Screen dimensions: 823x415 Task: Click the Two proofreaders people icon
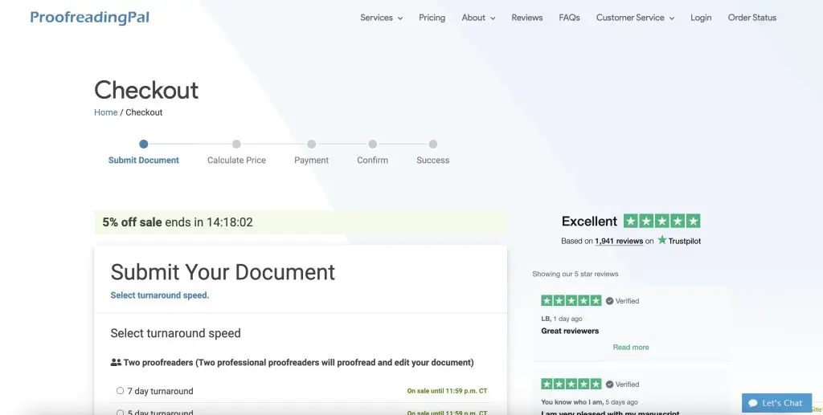tap(116, 363)
